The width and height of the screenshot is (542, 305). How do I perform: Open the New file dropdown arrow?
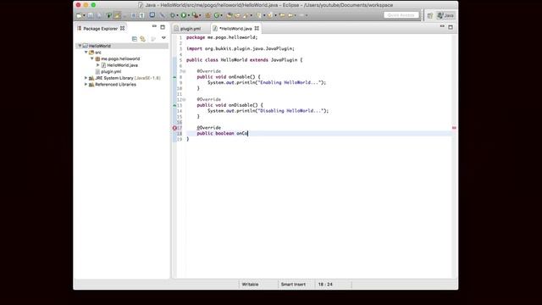click(84, 15)
